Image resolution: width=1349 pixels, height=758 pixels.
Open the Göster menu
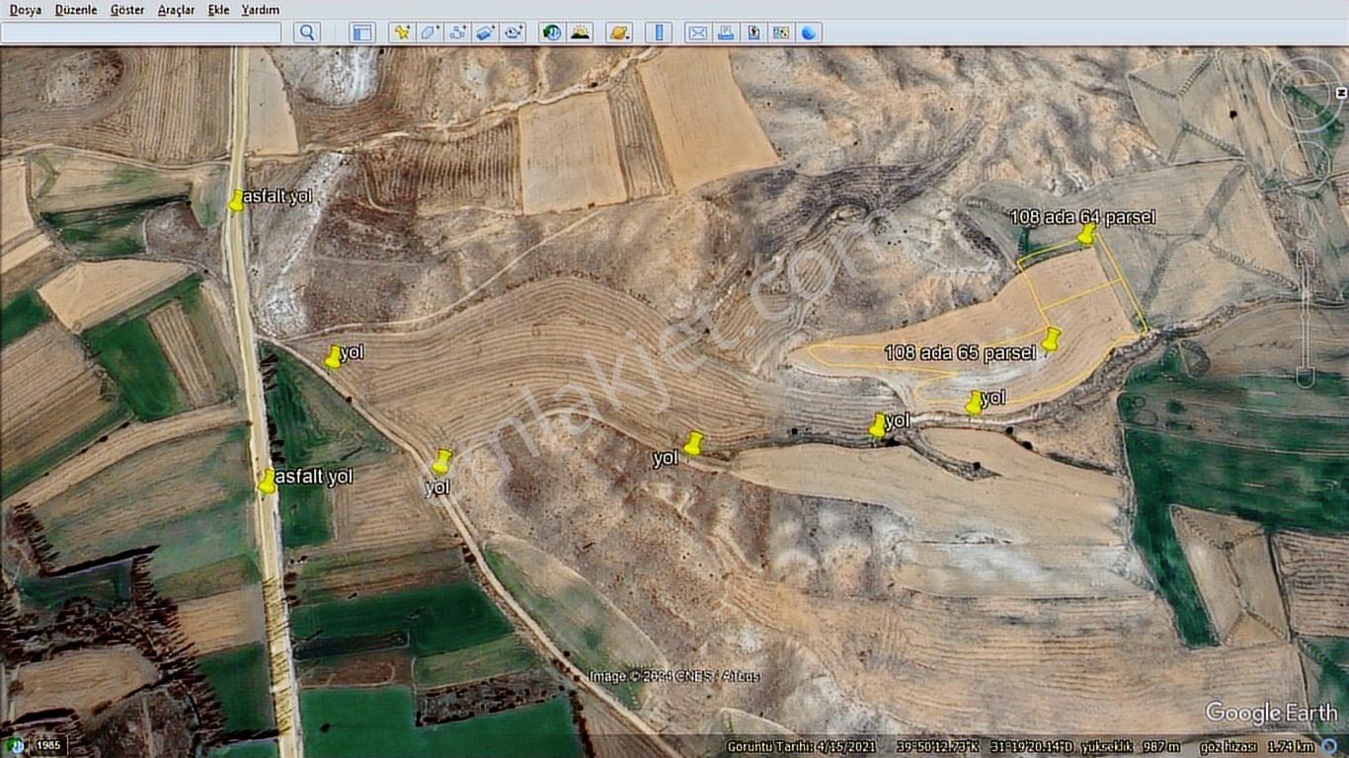tap(127, 10)
